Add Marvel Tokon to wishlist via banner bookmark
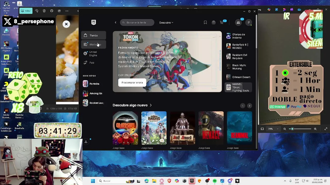Image resolution: width=330 pixels, height=185 pixels. pyautogui.click(x=153, y=82)
